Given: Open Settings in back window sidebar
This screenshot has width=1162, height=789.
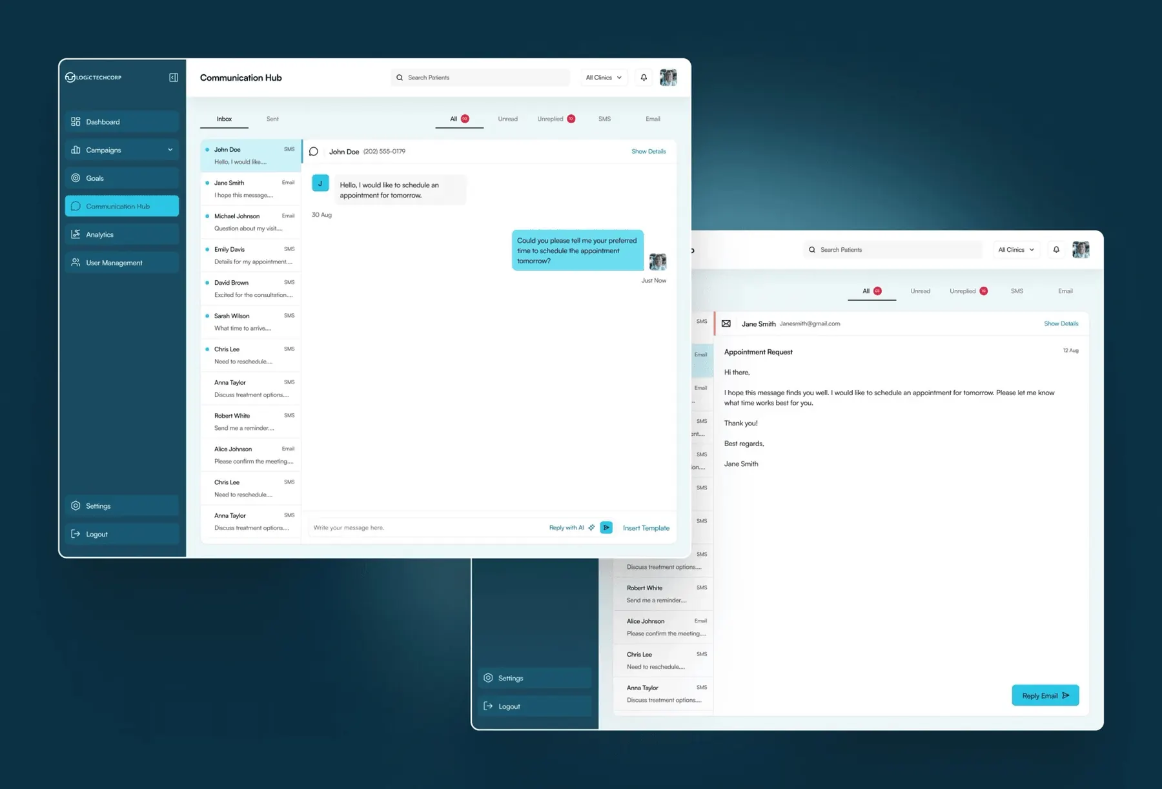Looking at the screenshot, I should click(535, 678).
